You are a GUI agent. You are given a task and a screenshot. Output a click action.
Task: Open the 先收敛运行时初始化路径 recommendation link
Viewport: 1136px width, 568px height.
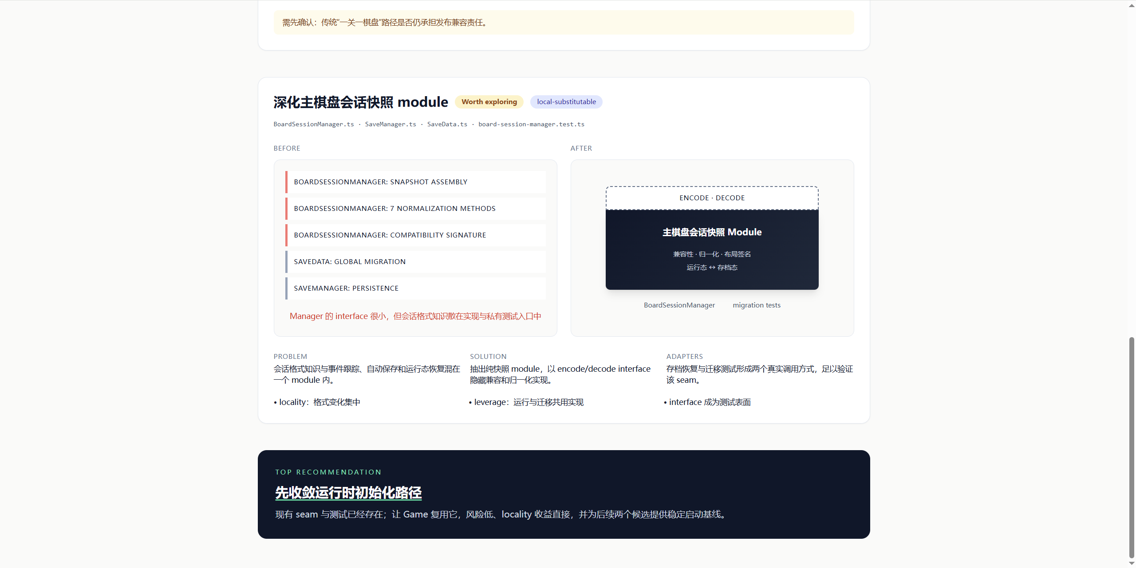pyautogui.click(x=348, y=493)
